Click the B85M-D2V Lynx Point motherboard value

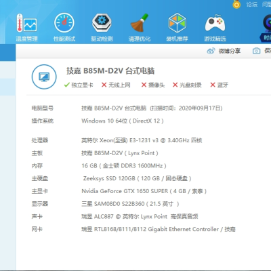pos(120,153)
